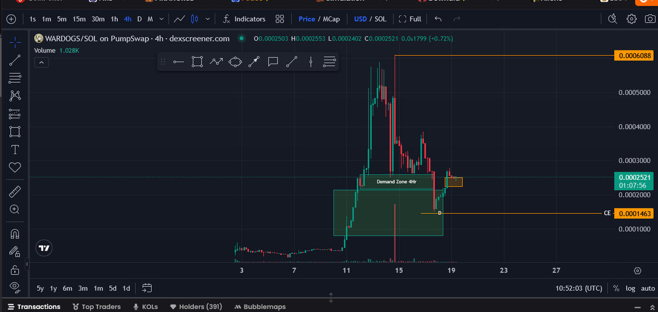The height and width of the screenshot is (312, 658).
Task: Switch chart to 1h timeframe
Action: [x=114, y=19]
